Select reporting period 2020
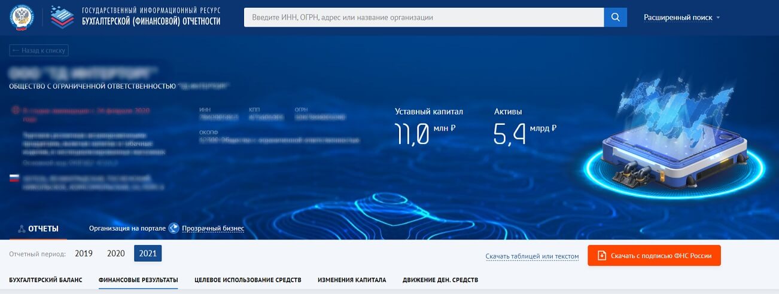Viewport: 779px width, 294px height. [x=115, y=253]
